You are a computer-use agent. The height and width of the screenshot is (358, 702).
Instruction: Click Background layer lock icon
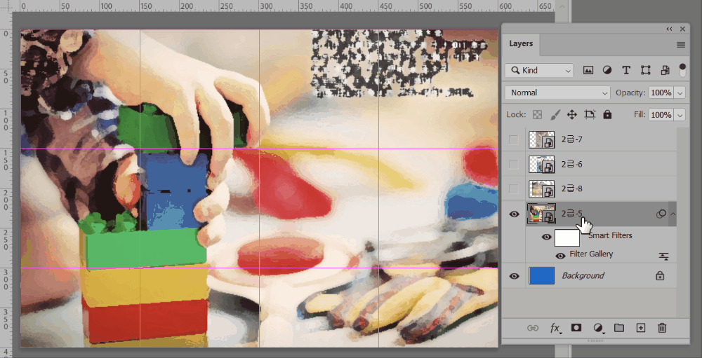(659, 276)
